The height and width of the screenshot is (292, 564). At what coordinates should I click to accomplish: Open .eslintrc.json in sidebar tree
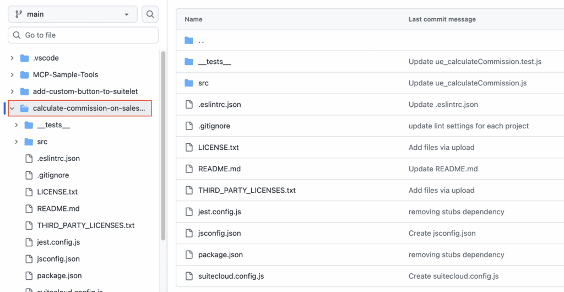point(58,158)
